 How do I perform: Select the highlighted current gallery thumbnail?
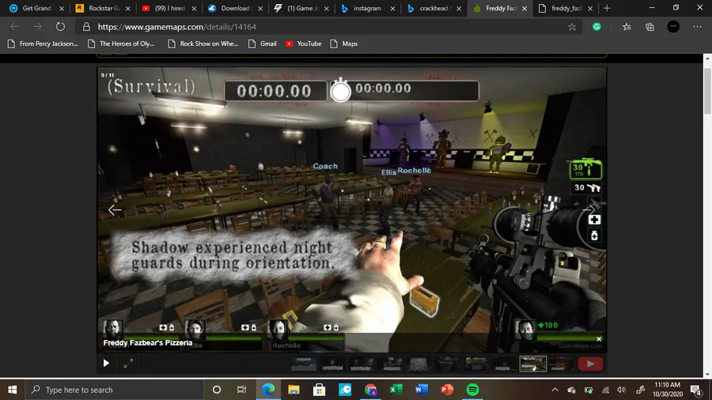533,364
